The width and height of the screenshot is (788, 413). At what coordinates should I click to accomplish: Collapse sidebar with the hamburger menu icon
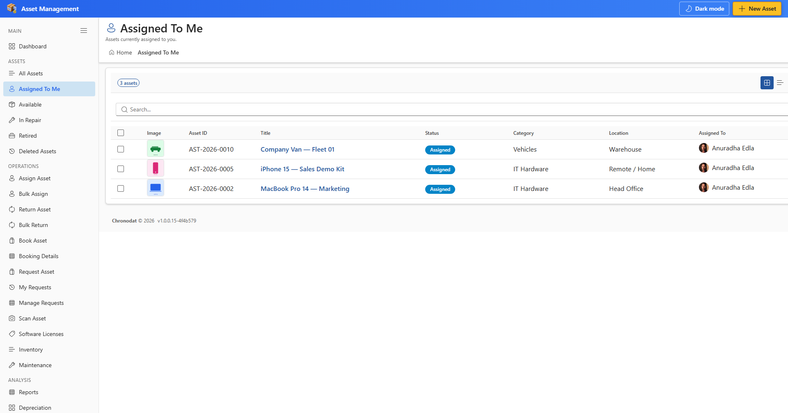click(x=84, y=31)
